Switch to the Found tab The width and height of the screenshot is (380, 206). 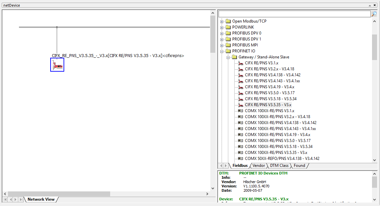(x=299, y=166)
